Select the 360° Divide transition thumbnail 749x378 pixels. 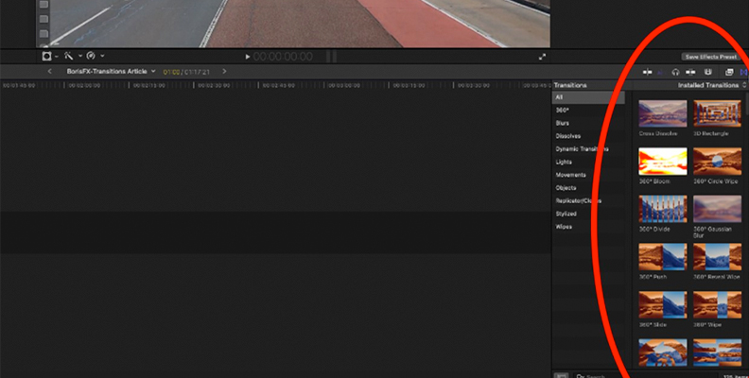click(x=663, y=209)
